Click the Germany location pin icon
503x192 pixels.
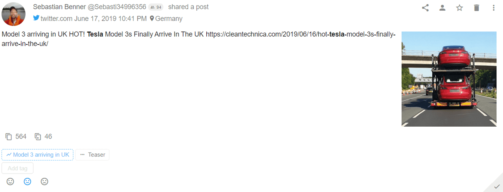[152, 18]
